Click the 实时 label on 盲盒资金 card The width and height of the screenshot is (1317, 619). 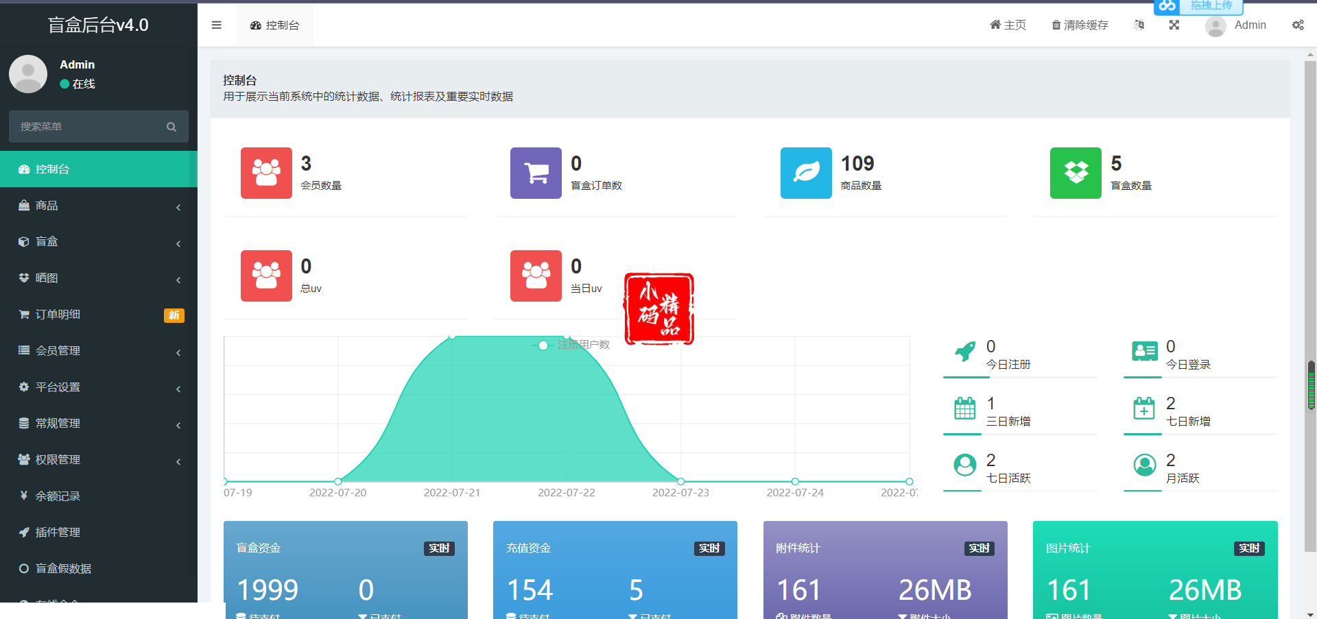coord(439,548)
